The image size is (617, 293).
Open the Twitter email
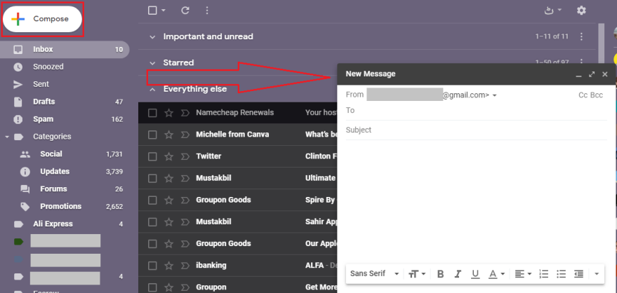(238, 156)
